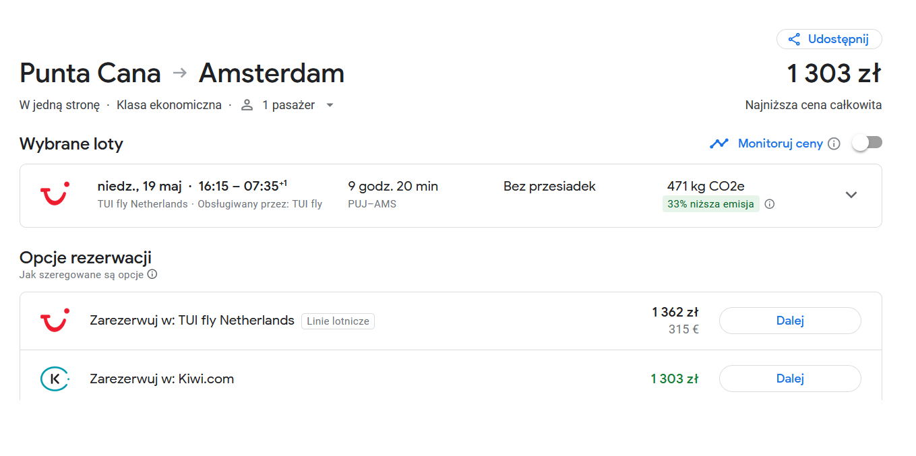Click the Monitoruj ceny link text
This screenshot has width=916, height=456.
coord(781,143)
